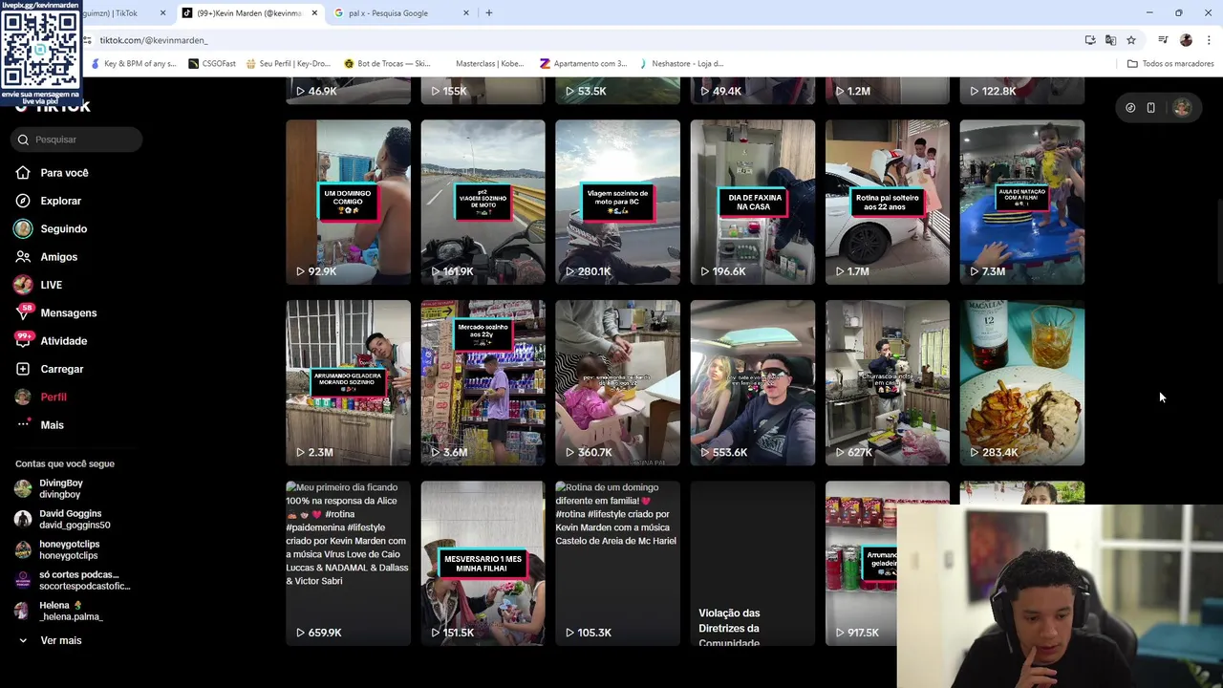Image resolution: width=1223 pixels, height=688 pixels.
Task: Open the Violação das Diretrizes video tile
Action: pyautogui.click(x=752, y=563)
